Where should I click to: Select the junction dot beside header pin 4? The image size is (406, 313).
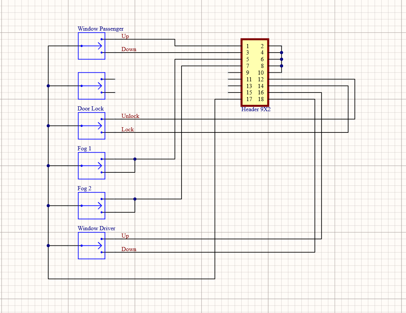click(x=282, y=53)
